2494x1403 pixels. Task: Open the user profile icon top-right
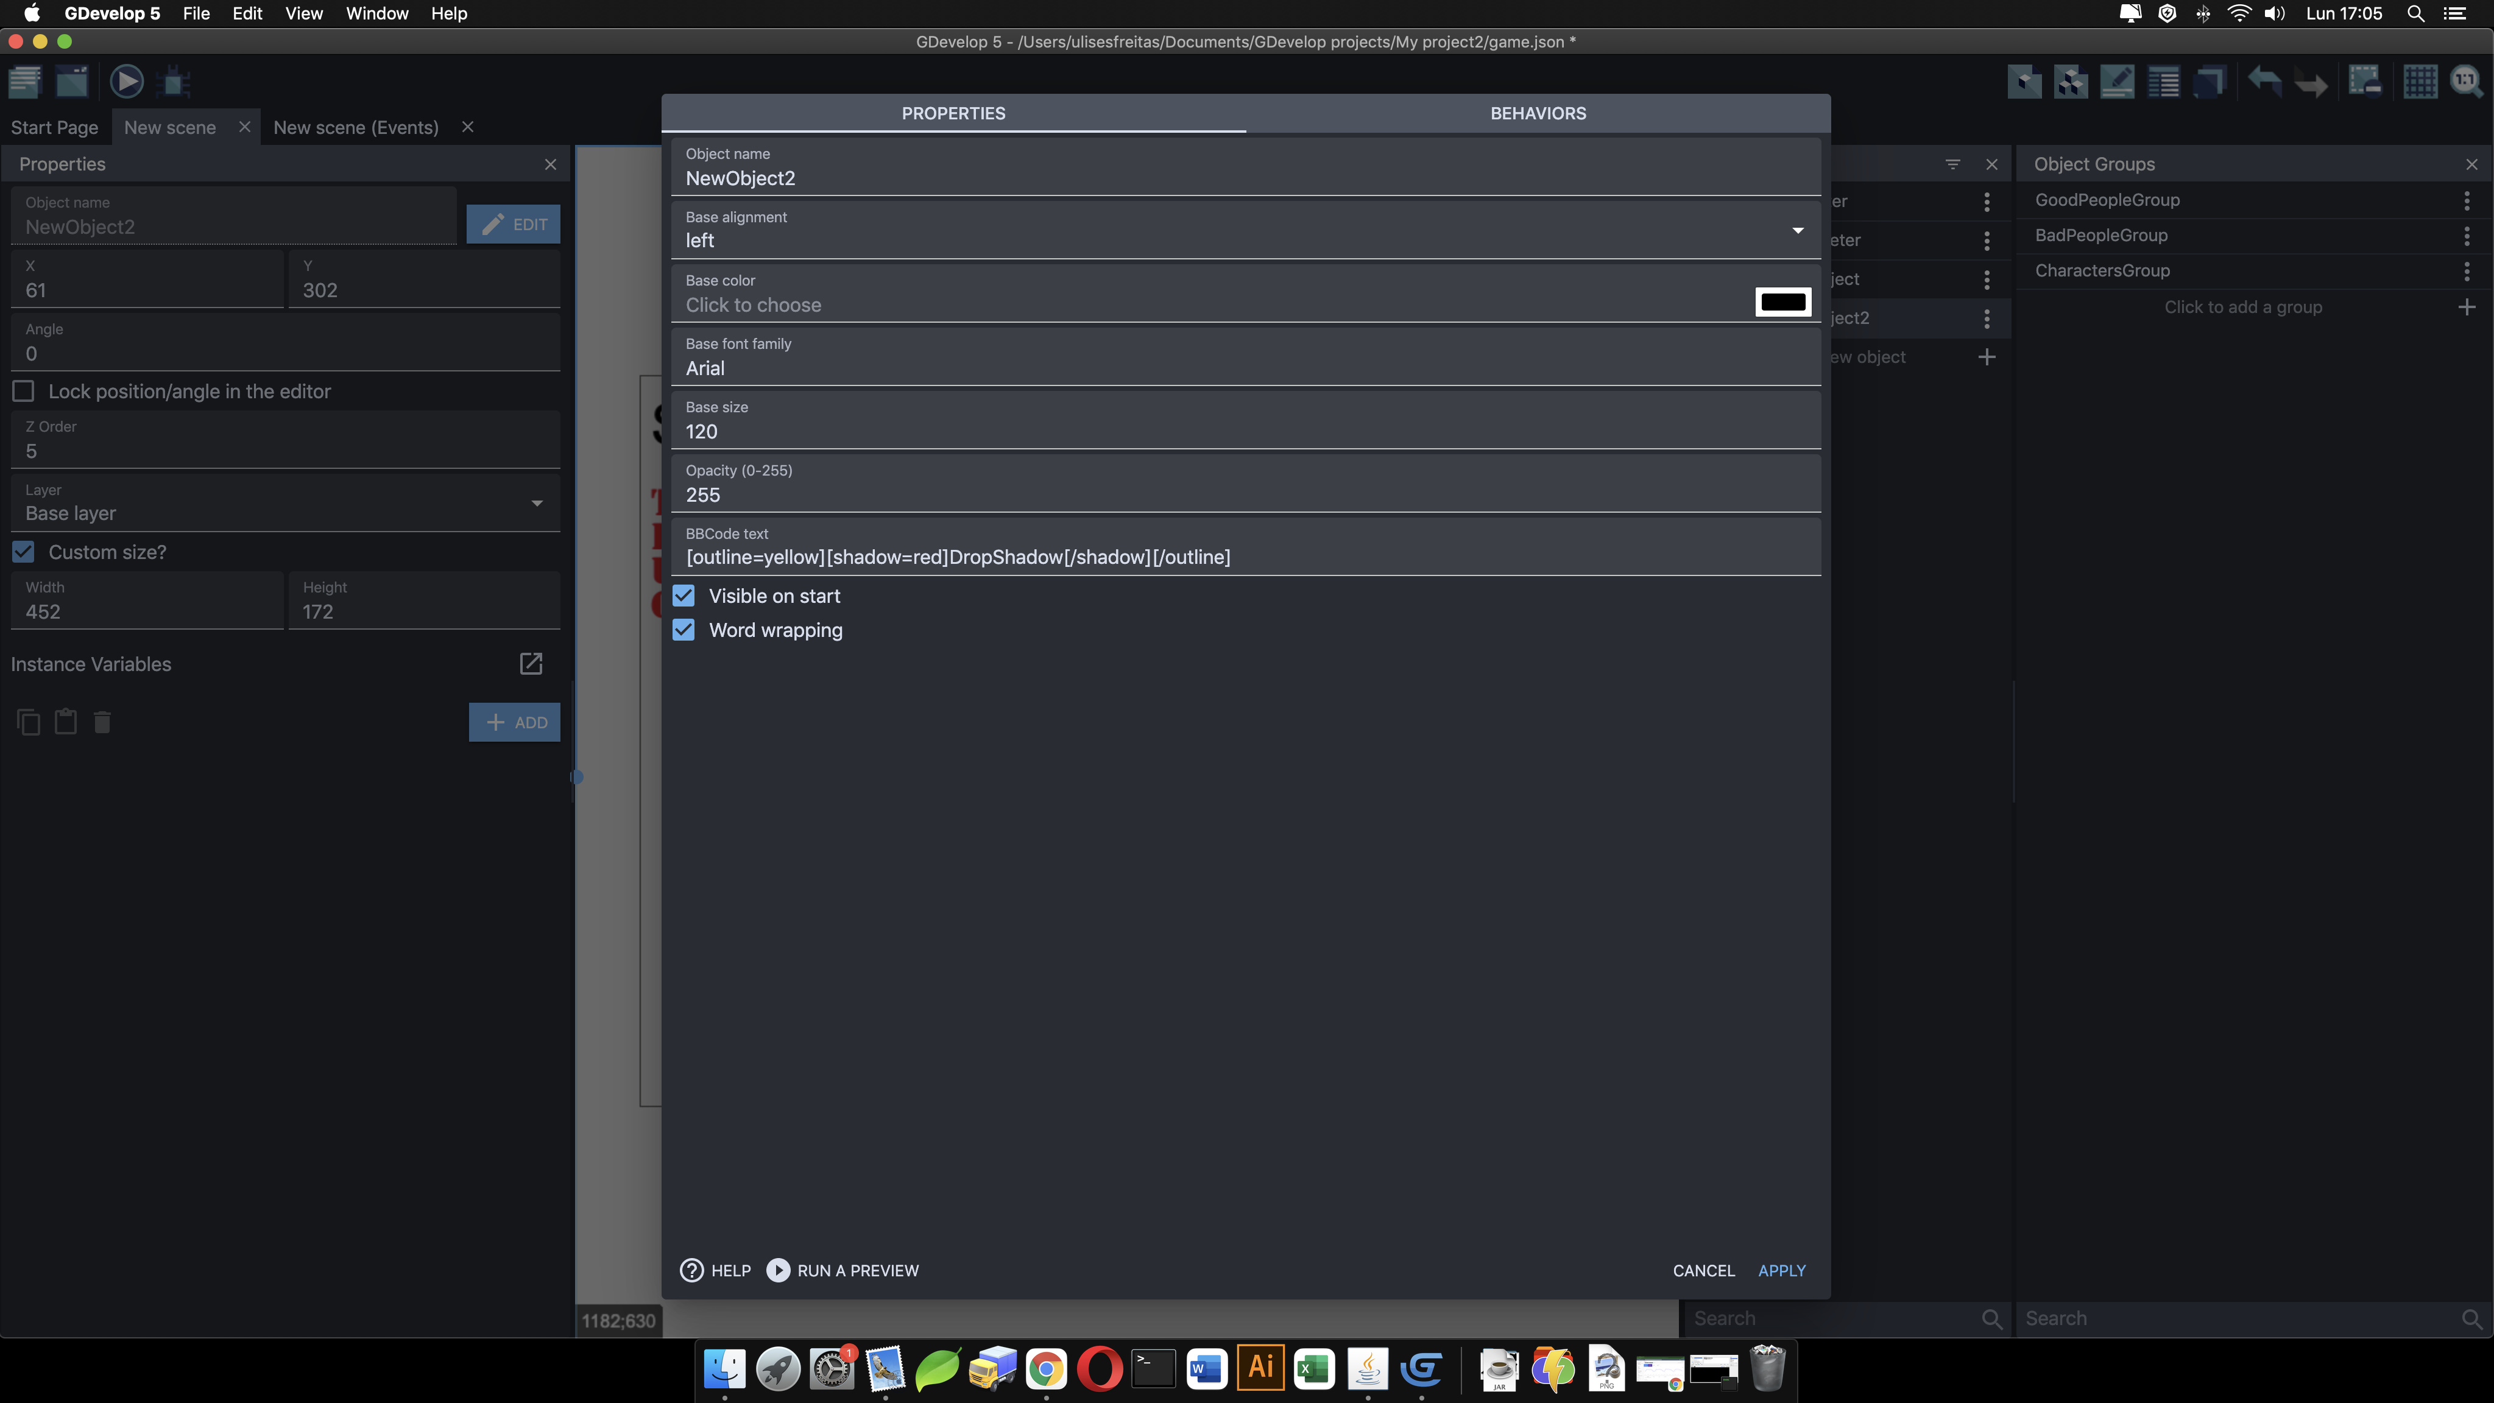click(x=2458, y=13)
